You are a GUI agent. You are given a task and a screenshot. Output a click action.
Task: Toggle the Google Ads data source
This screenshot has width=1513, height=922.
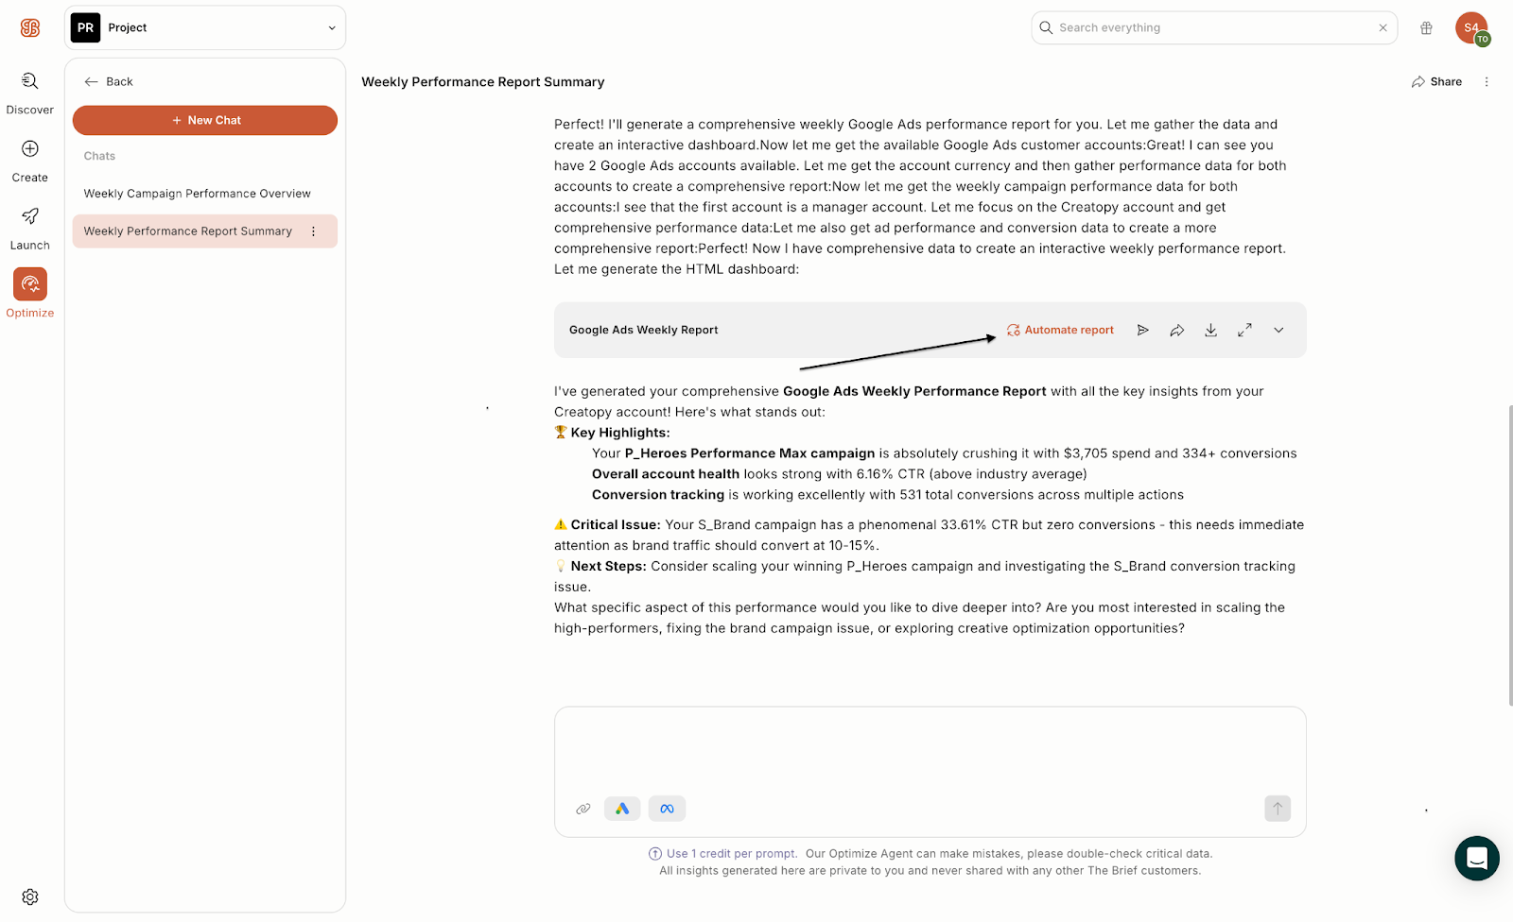coord(622,809)
